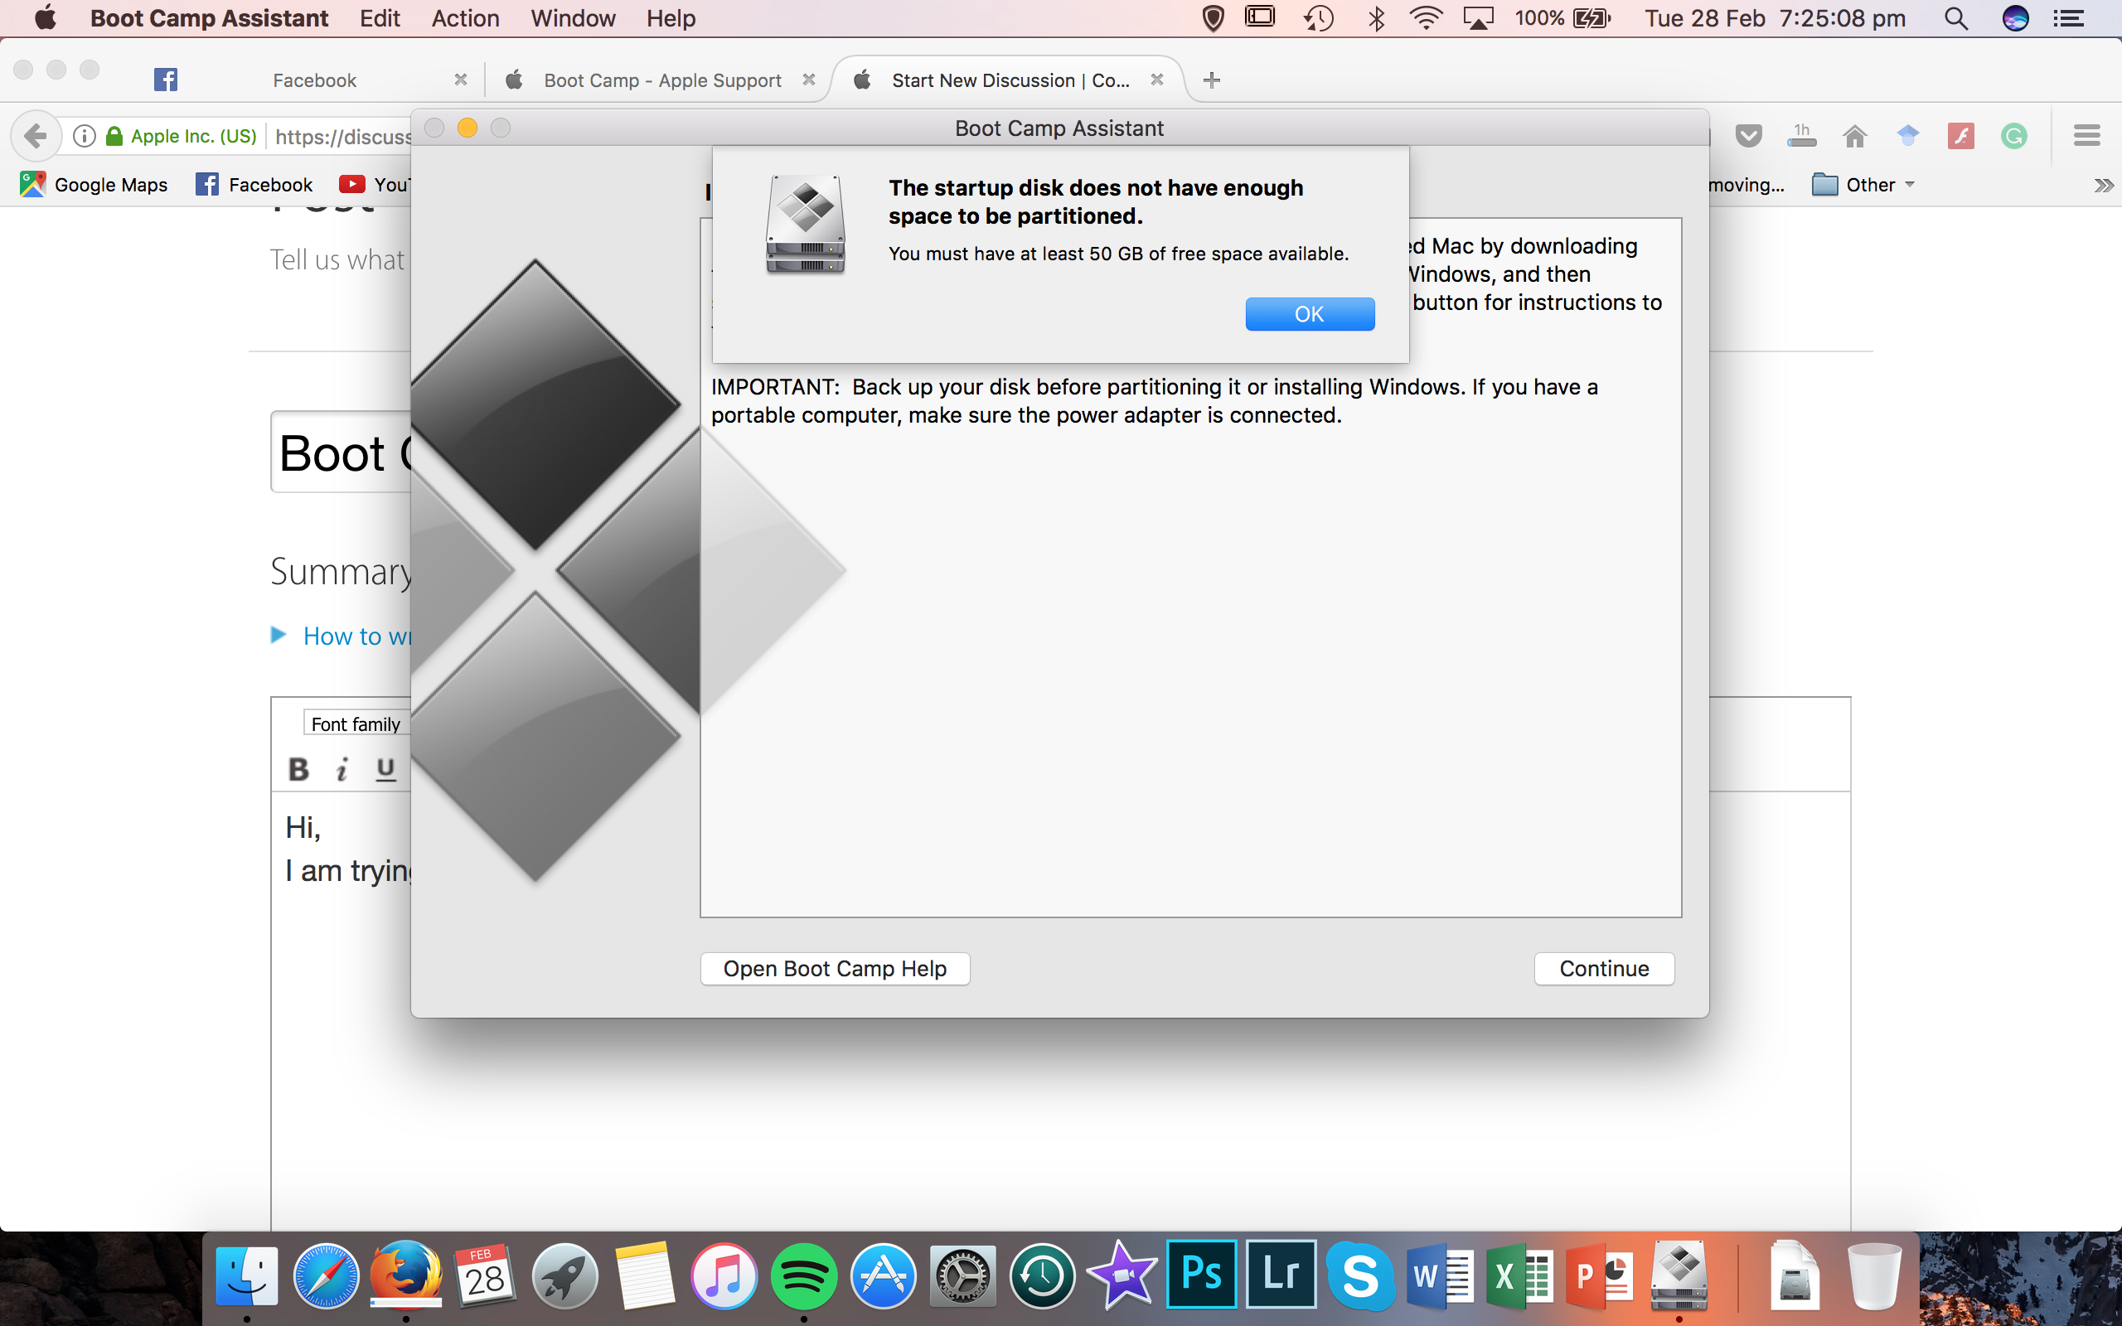This screenshot has height=1326, width=2122.
Task: Click the Firefox home button
Action: click(x=1855, y=135)
